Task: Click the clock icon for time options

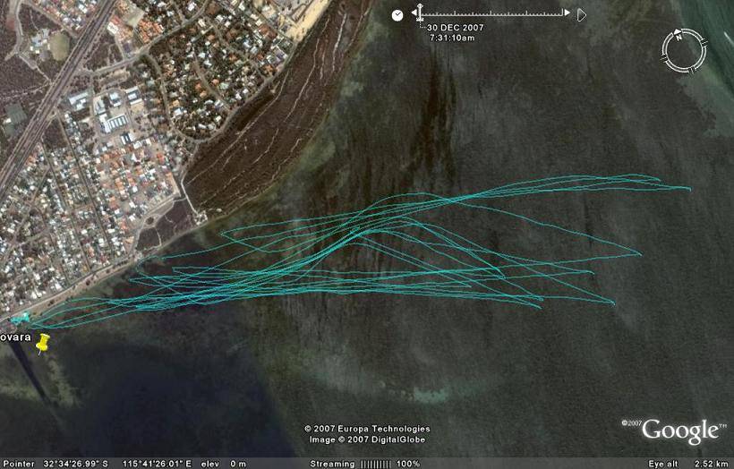Action: coord(398,14)
